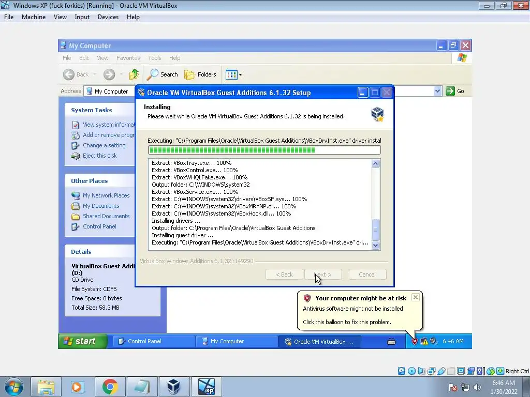Click VirtualBox optical drive indicator icon
This screenshot has width=530, height=397.
(411, 371)
